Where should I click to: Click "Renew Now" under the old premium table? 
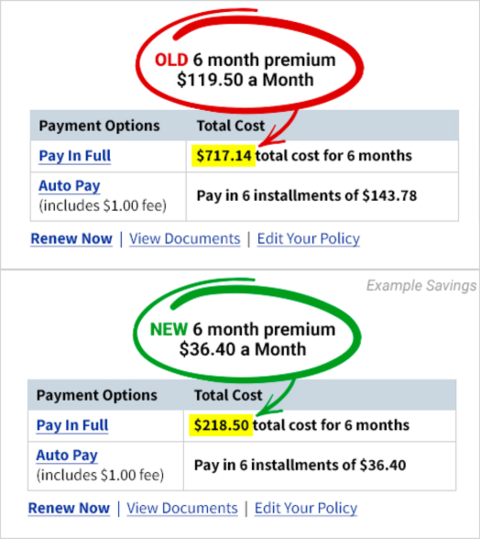pyautogui.click(x=71, y=239)
